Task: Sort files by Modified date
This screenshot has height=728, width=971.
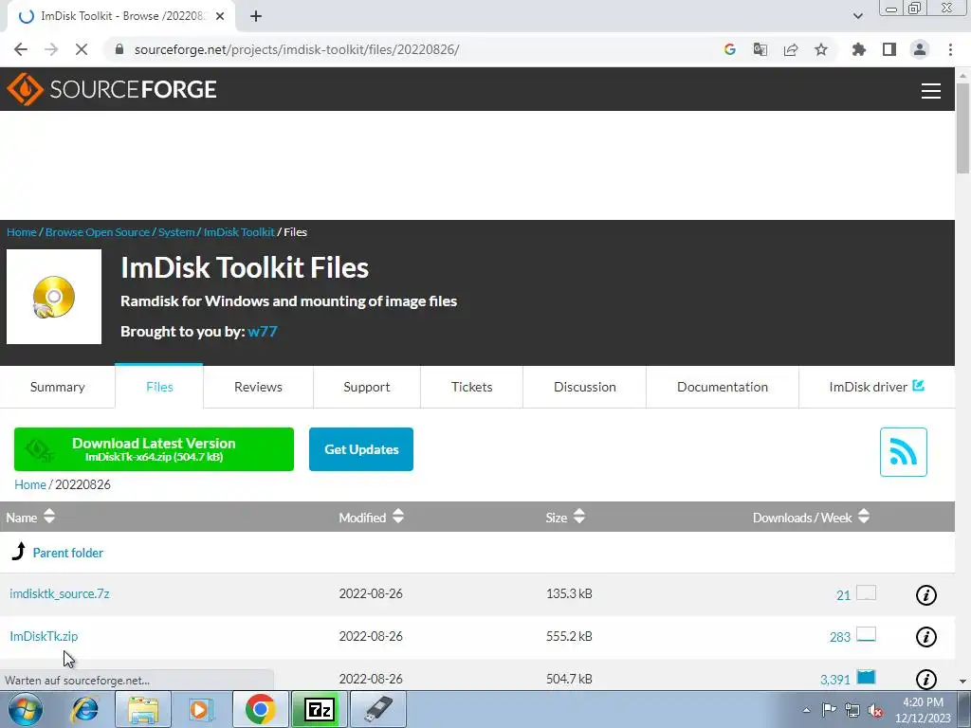Action: [x=371, y=517]
